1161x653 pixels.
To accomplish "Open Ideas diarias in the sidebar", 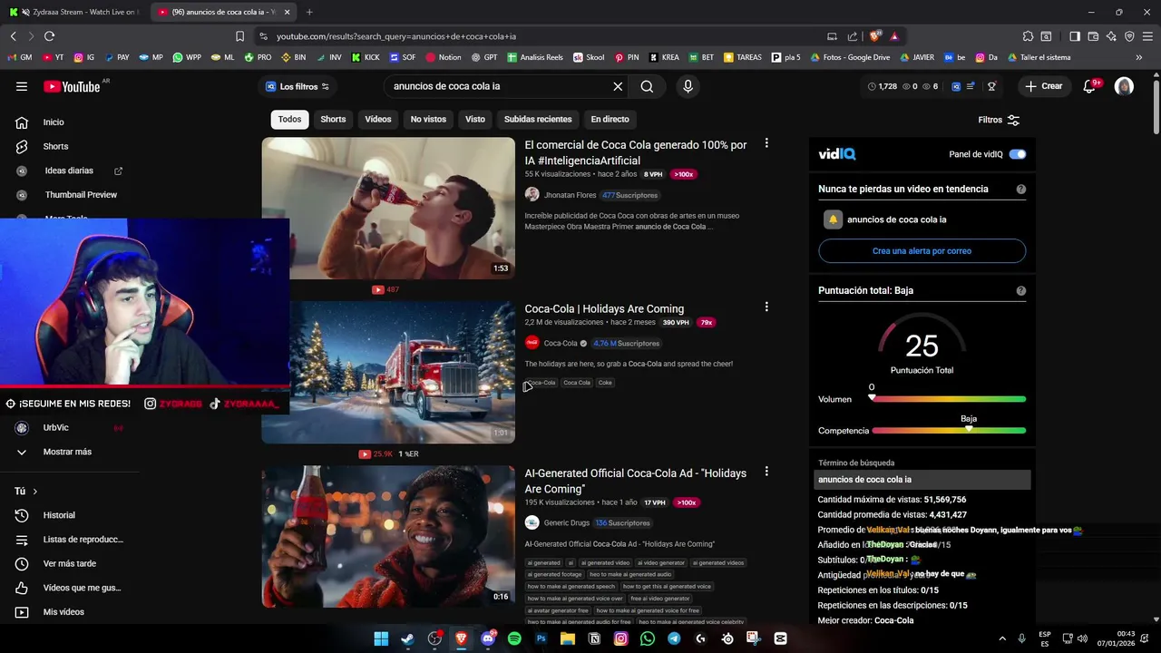I will [68, 171].
